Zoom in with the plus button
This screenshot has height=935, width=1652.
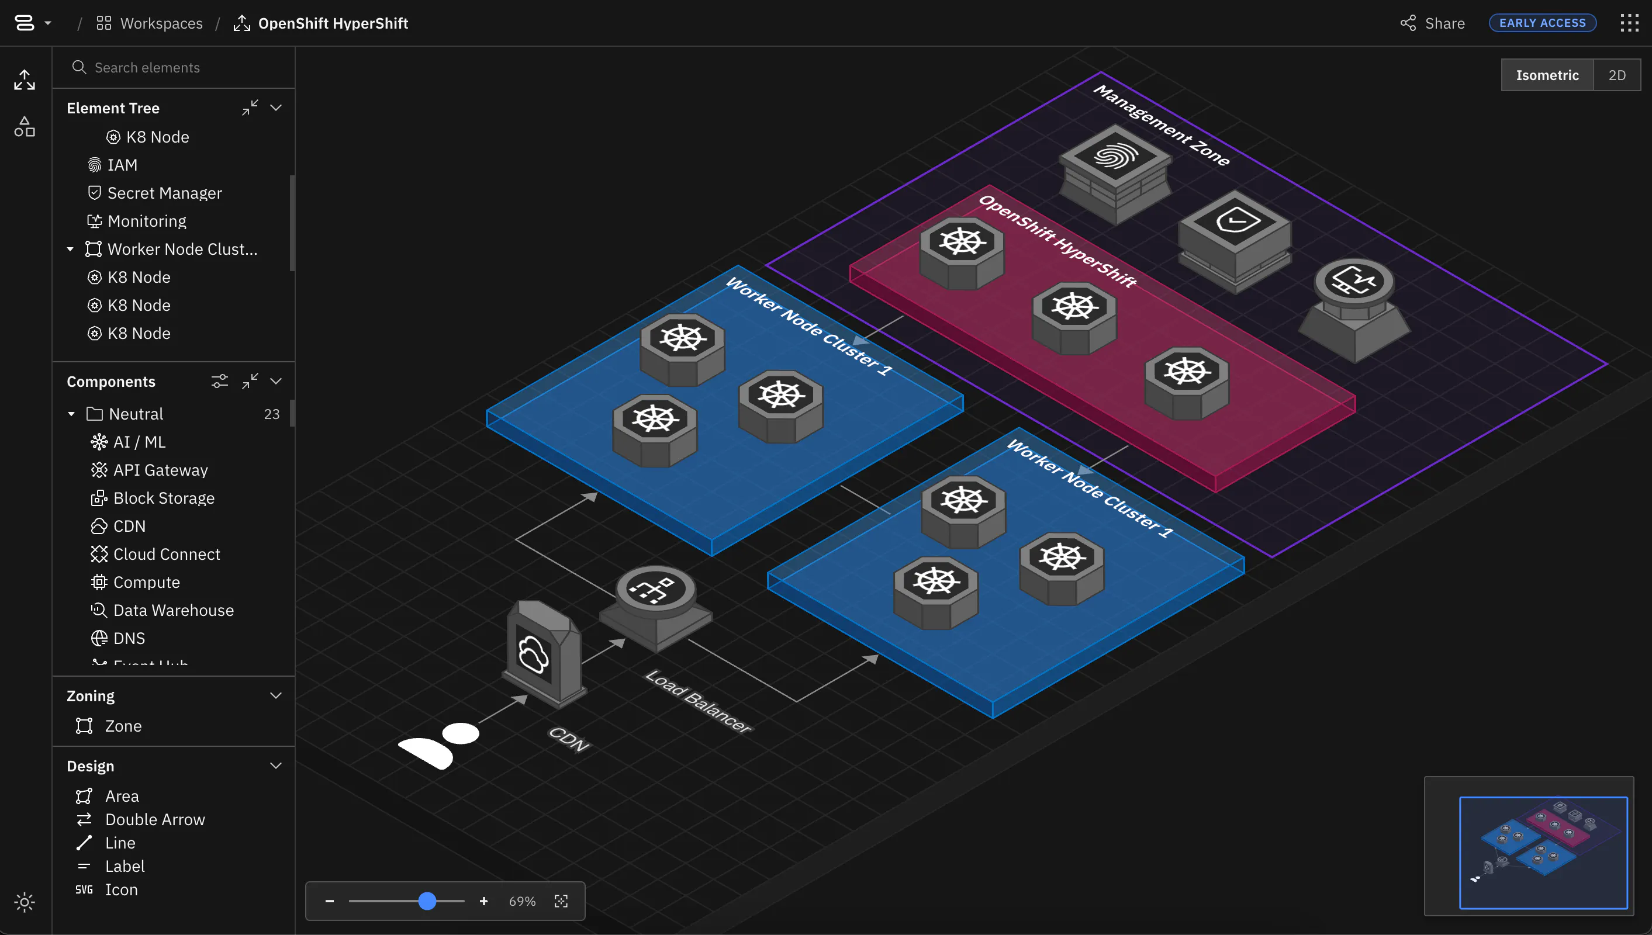click(x=483, y=901)
